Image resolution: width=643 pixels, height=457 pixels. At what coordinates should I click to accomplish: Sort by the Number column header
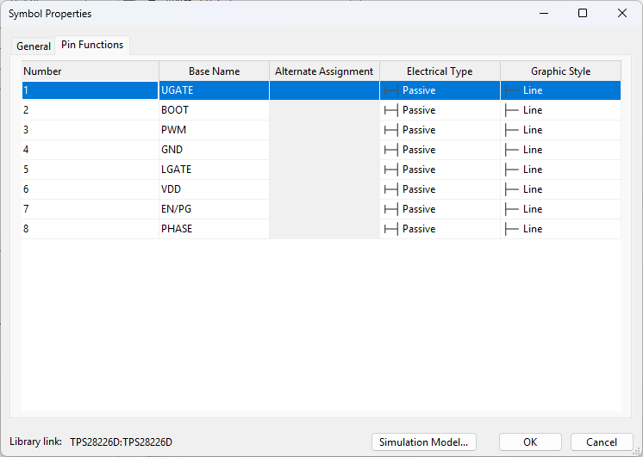coord(90,71)
